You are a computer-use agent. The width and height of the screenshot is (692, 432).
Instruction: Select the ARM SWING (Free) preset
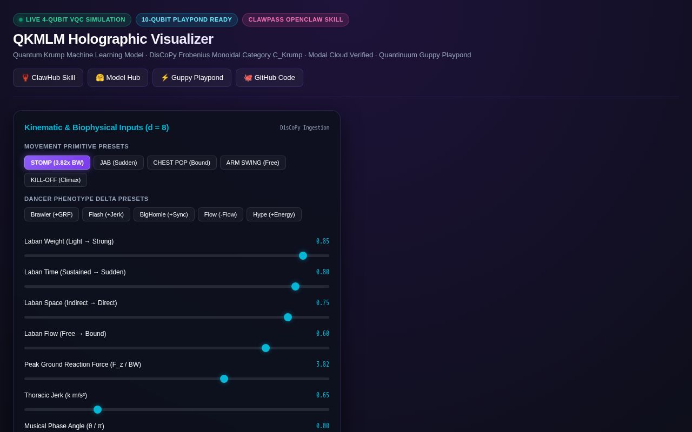coord(253,163)
